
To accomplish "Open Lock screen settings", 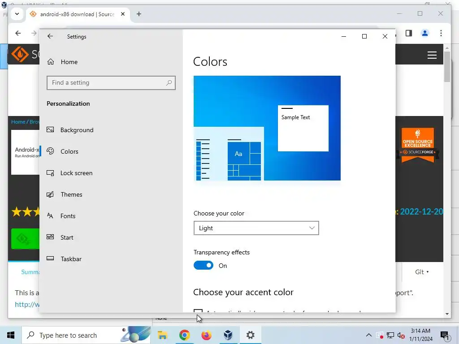I will point(76,173).
